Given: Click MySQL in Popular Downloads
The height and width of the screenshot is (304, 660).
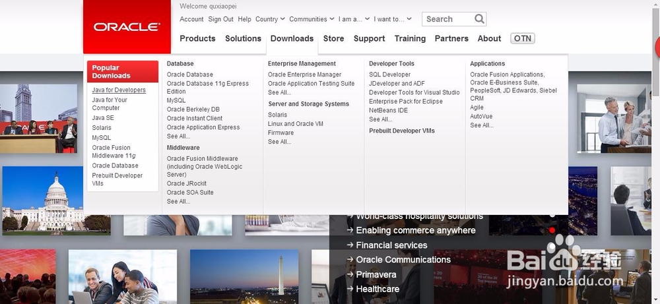Looking at the screenshot, I should [x=102, y=138].
